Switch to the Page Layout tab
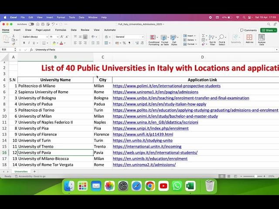279x209 pixels. pyautogui.click(x=43, y=30)
